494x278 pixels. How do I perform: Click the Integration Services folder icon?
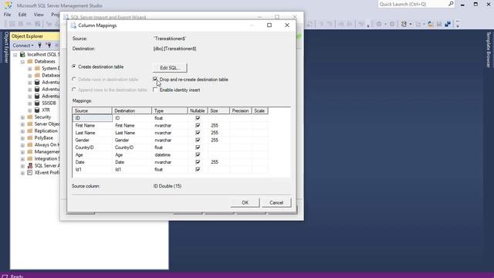point(30,158)
